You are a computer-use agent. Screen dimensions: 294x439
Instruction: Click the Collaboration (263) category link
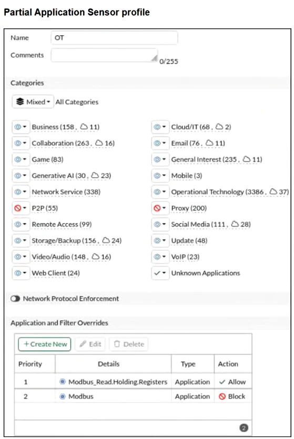click(73, 143)
